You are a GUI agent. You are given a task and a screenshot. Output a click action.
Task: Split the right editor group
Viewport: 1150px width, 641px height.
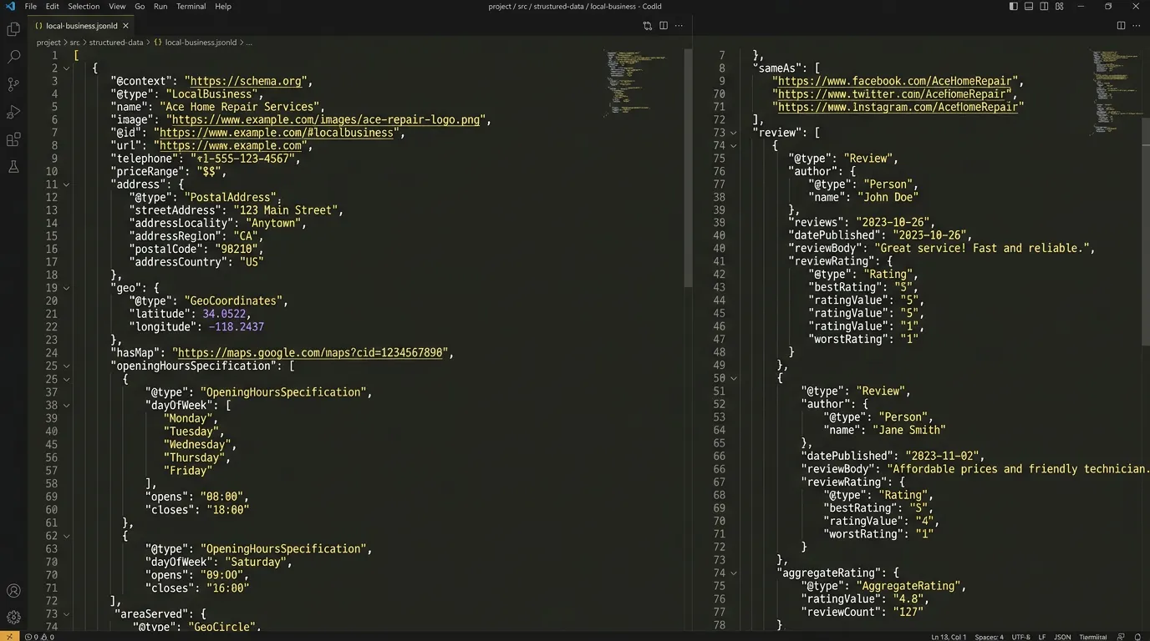1121,26
